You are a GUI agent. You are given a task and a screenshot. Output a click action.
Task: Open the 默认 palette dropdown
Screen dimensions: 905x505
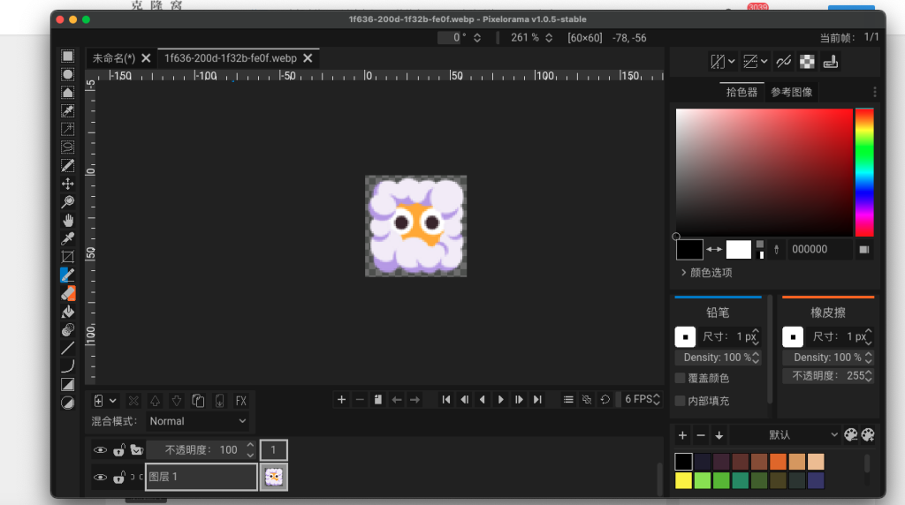(785, 435)
